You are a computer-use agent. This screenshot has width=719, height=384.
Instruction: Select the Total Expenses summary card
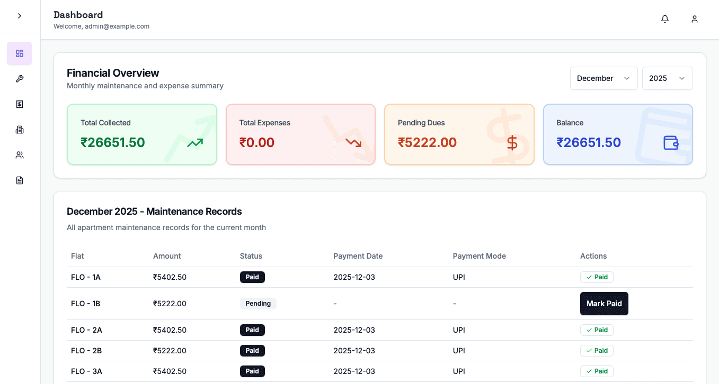click(300, 134)
